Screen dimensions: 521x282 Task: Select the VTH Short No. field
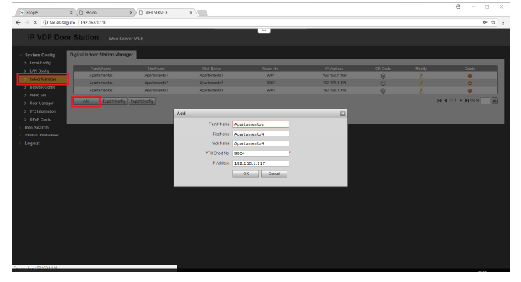click(260, 153)
